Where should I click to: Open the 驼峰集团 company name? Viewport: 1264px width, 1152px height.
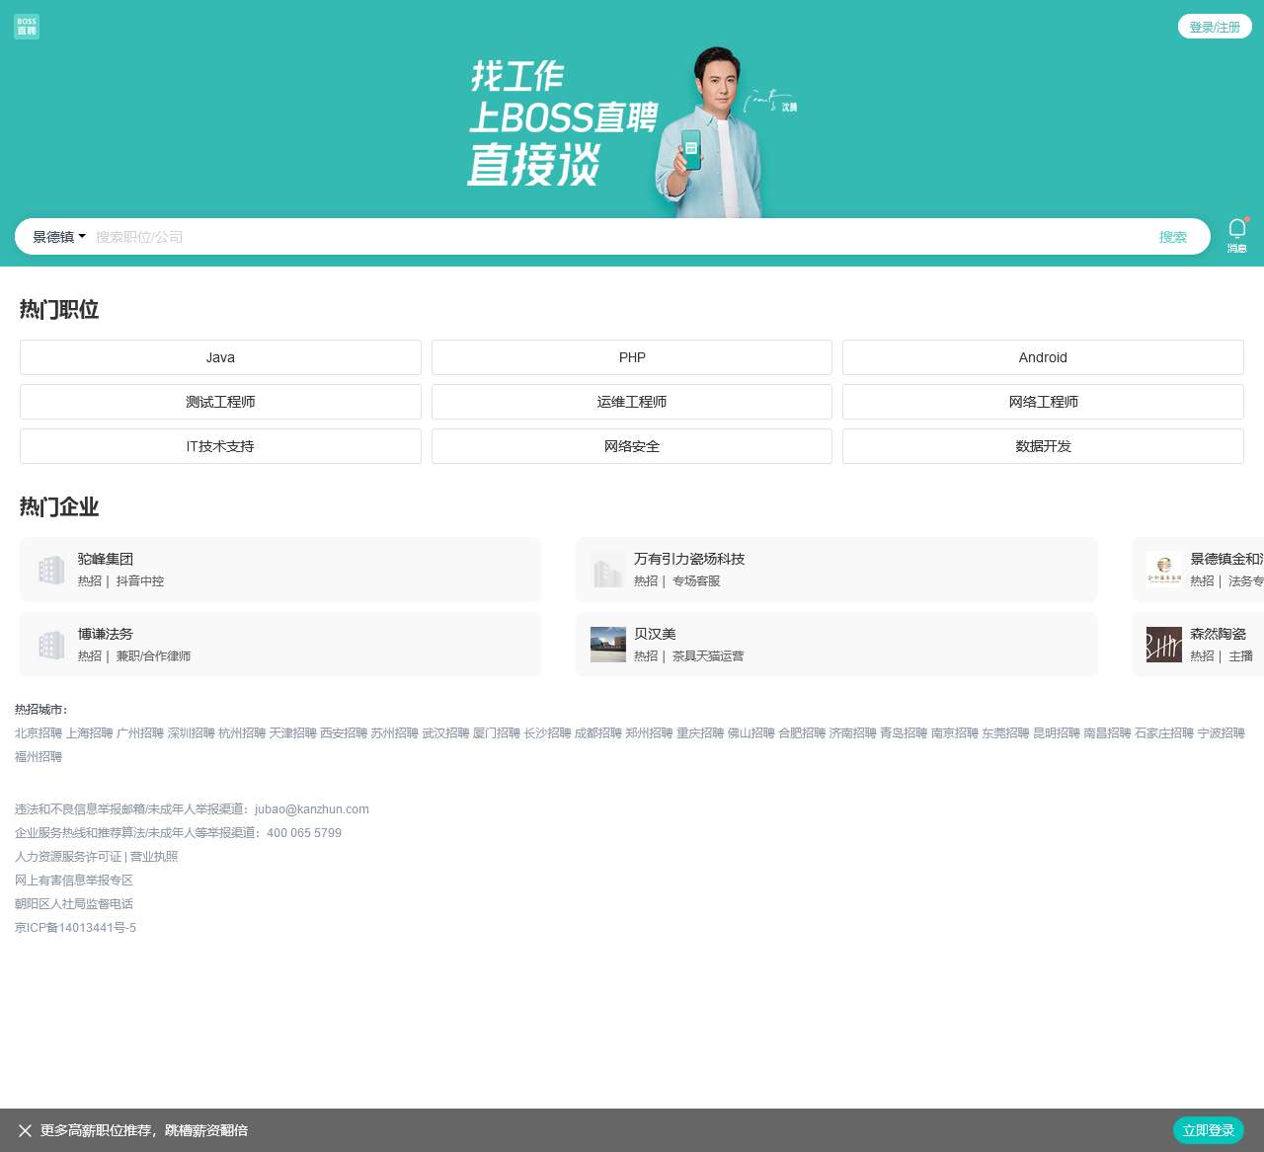tap(106, 559)
